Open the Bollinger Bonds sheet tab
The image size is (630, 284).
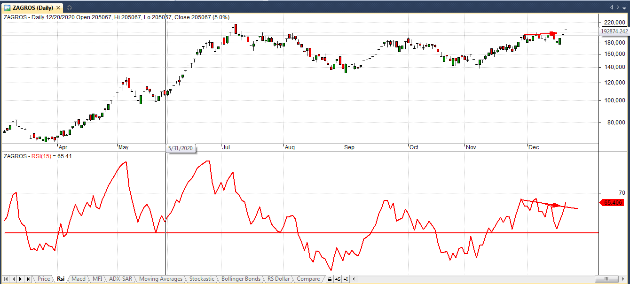[240, 279]
